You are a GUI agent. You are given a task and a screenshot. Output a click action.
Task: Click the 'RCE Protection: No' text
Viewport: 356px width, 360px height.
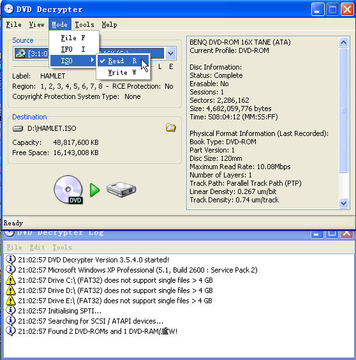point(142,86)
